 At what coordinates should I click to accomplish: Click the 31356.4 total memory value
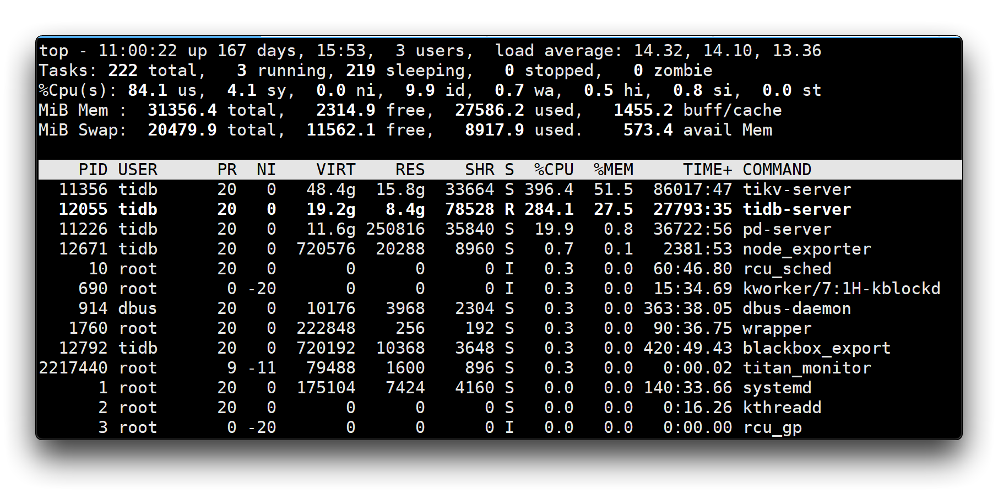coord(182,110)
